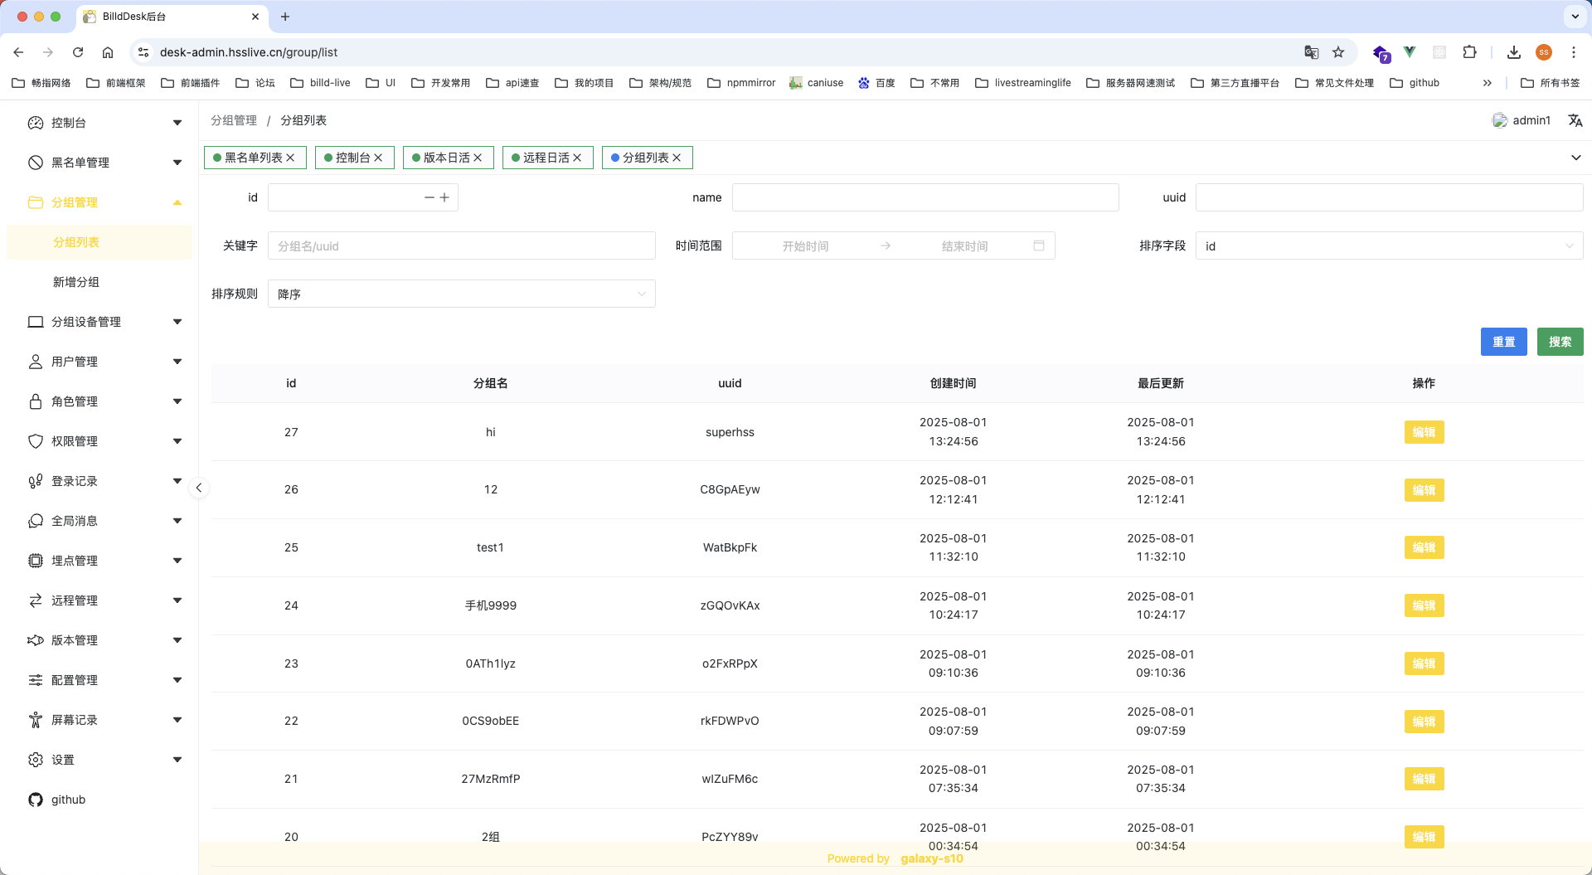
Task: Click the github icon in sidebar
Action: point(36,800)
